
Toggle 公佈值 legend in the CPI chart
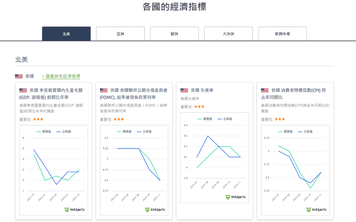305,131
